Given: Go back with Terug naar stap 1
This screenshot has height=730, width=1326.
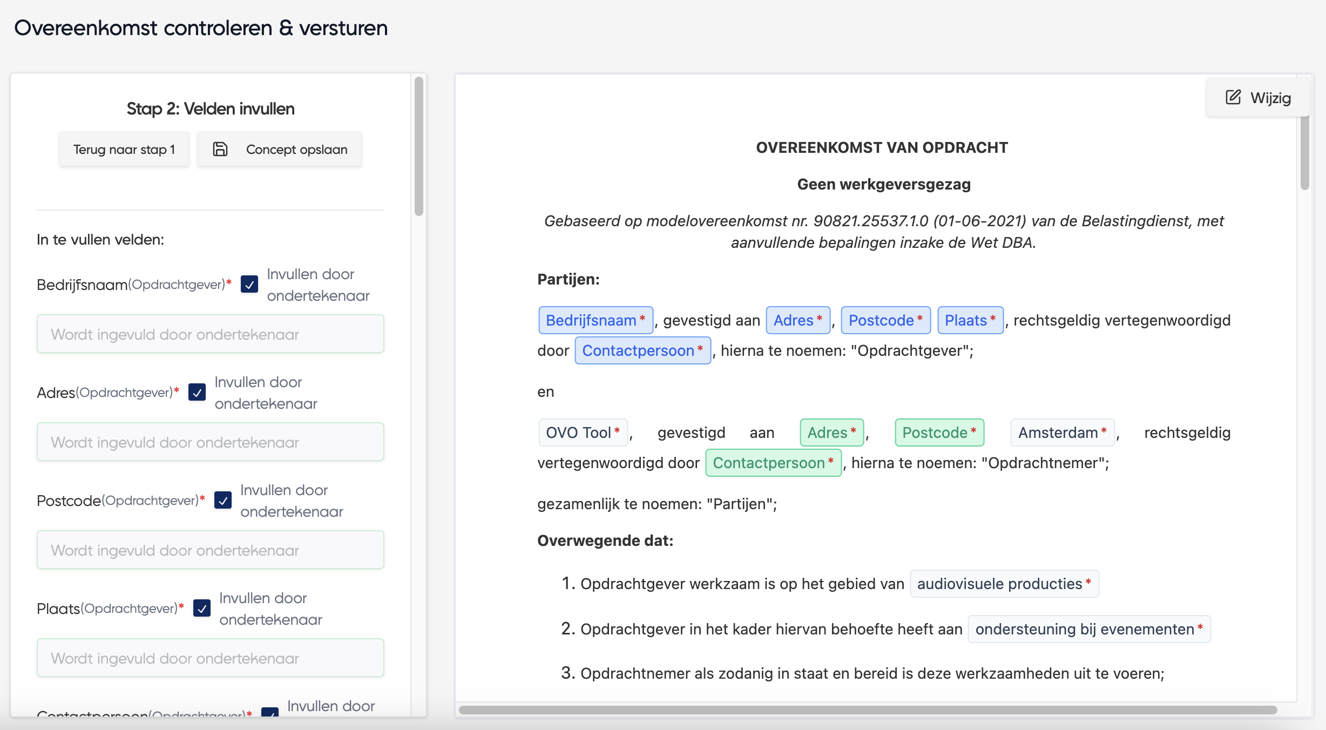Looking at the screenshot, I should tap(124, 150).
